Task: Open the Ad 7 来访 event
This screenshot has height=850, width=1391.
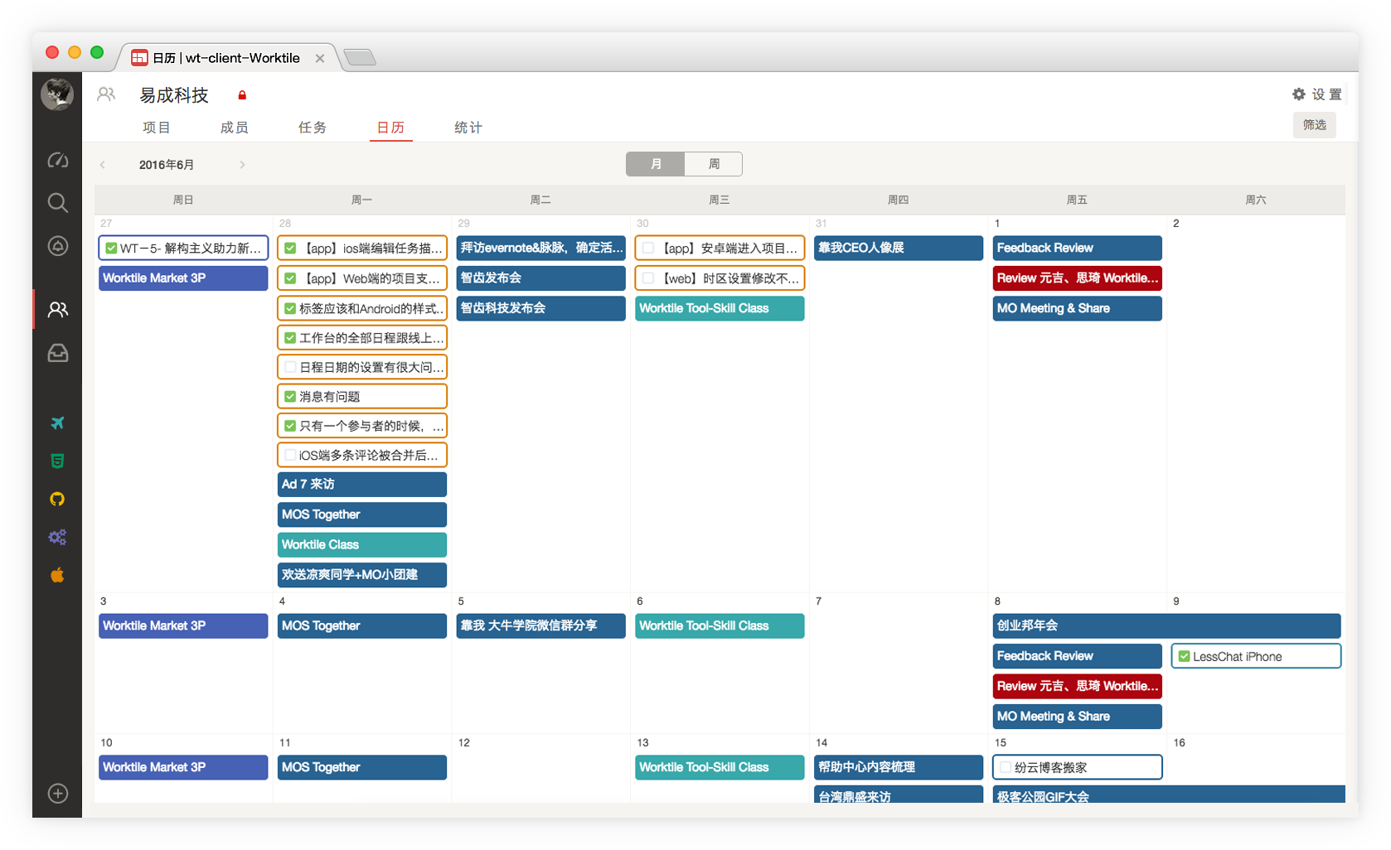Action: pyautogui.click(x=362, y=485)
